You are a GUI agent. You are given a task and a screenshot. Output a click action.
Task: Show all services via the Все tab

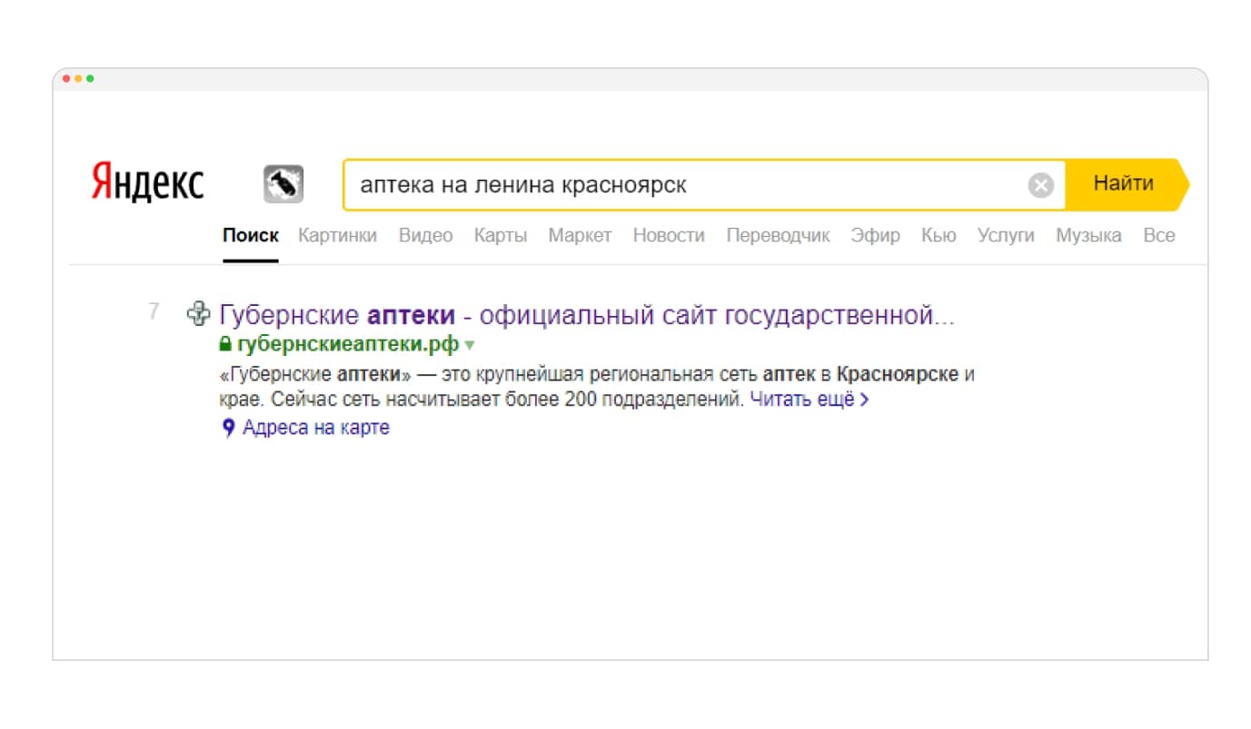(1159, 235)
